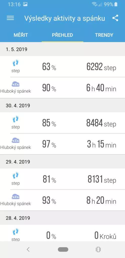This screenshot has height=258, width=125.
Task: Open the 3 h 15 min sleep entry
Action: point(62,144)
